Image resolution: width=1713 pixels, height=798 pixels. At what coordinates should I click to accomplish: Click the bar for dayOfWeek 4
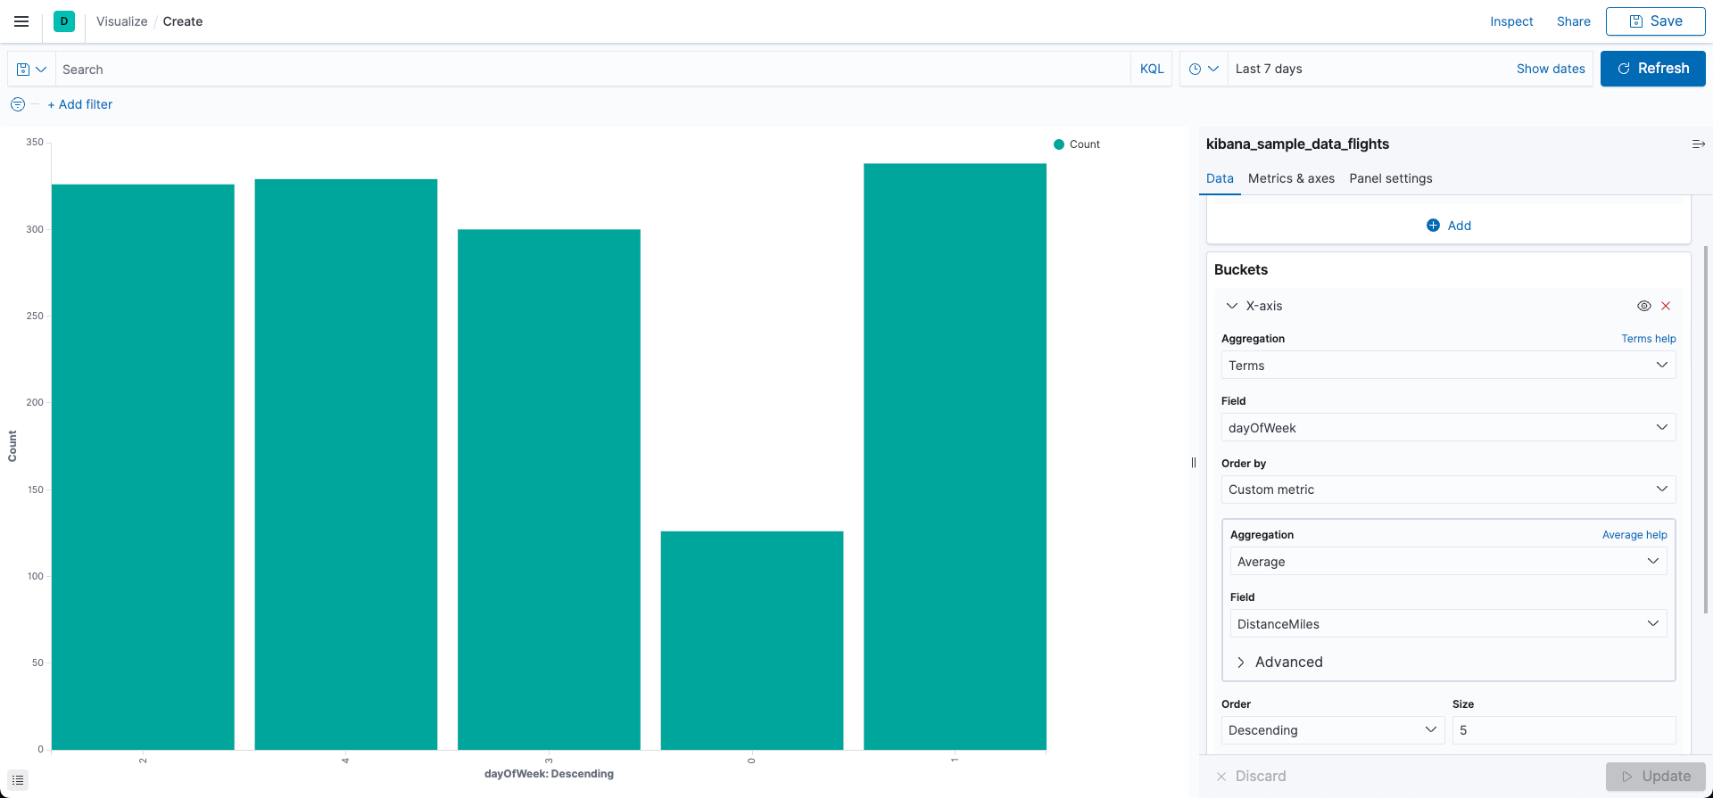346,465
